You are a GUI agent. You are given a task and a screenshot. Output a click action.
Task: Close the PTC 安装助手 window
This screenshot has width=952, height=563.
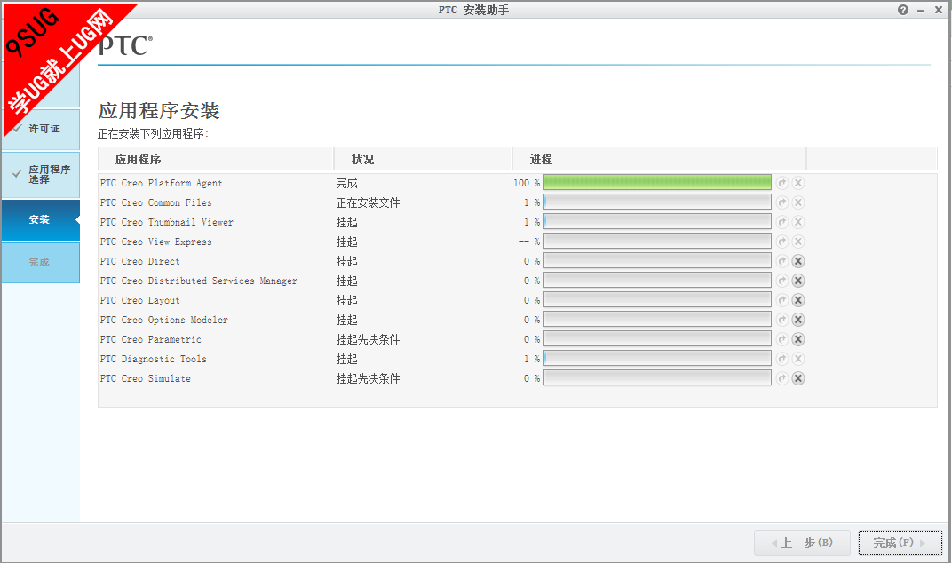click(x=939, y=10)
